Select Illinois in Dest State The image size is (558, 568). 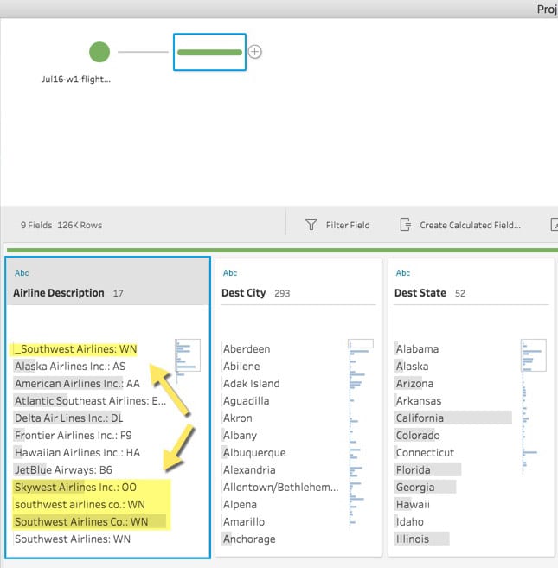tap(422, 539)
